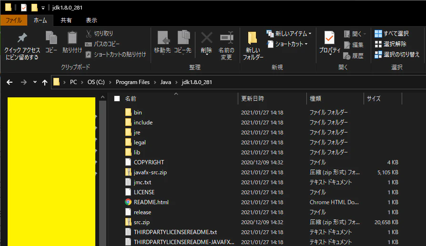Click Invert Selection (選択の切り替え)
Screen dimensions: 426x246
point(397,55)
